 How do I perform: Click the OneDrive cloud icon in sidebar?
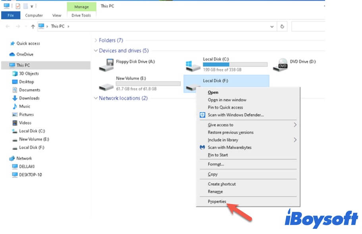12,54
